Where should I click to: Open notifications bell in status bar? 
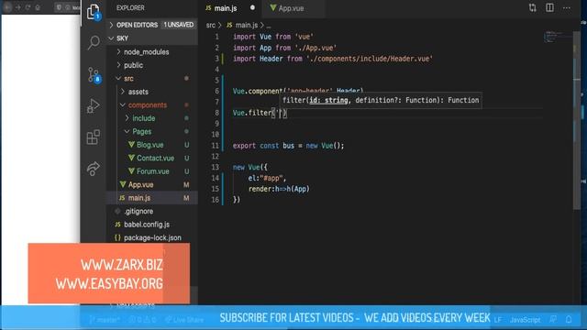coord(569,320)
